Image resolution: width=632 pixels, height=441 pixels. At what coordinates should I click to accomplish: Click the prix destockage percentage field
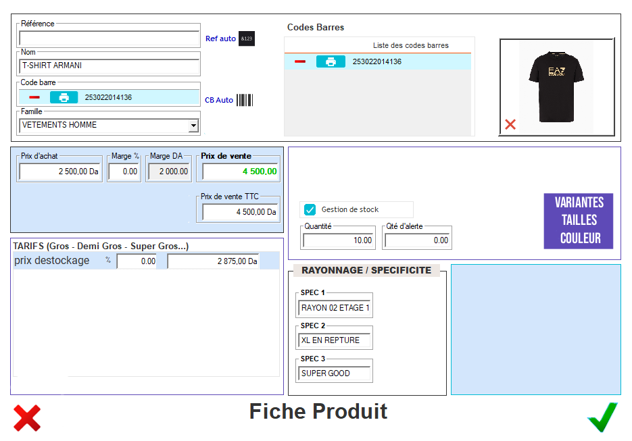[x=137, y=261]
